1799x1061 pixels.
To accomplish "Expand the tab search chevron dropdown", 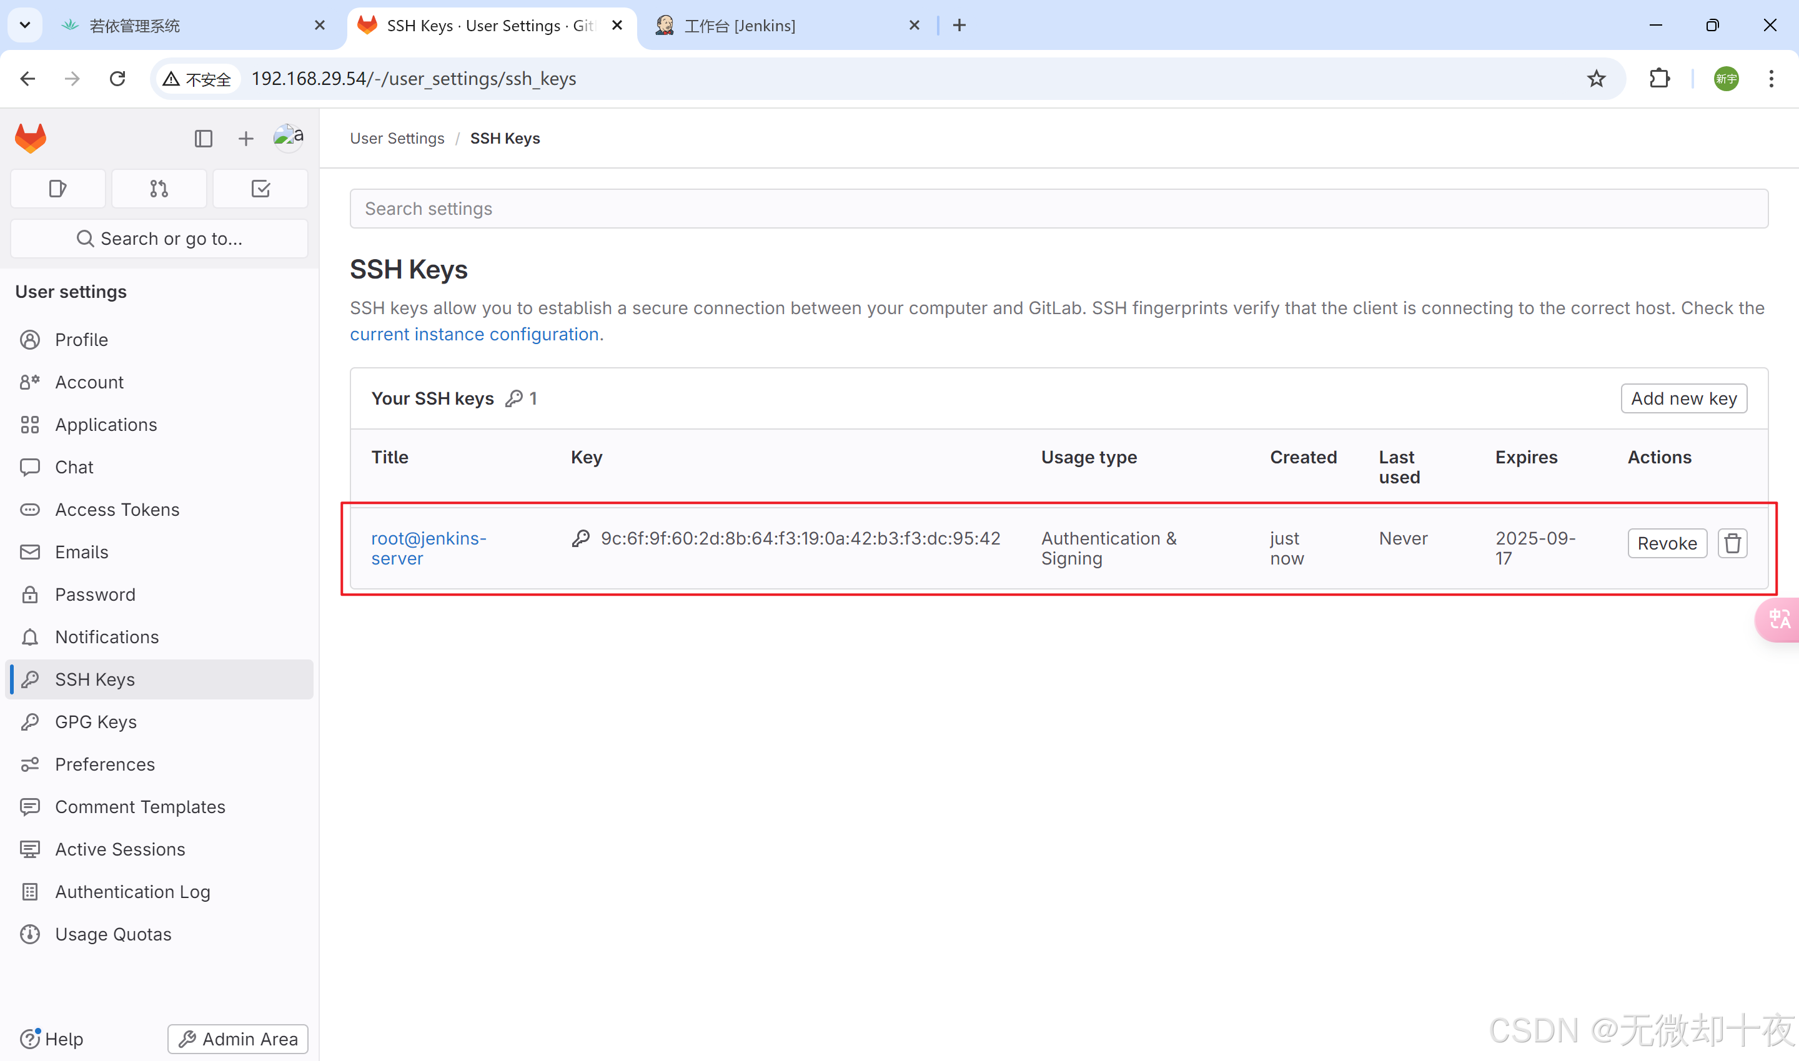I will point(24,26).
